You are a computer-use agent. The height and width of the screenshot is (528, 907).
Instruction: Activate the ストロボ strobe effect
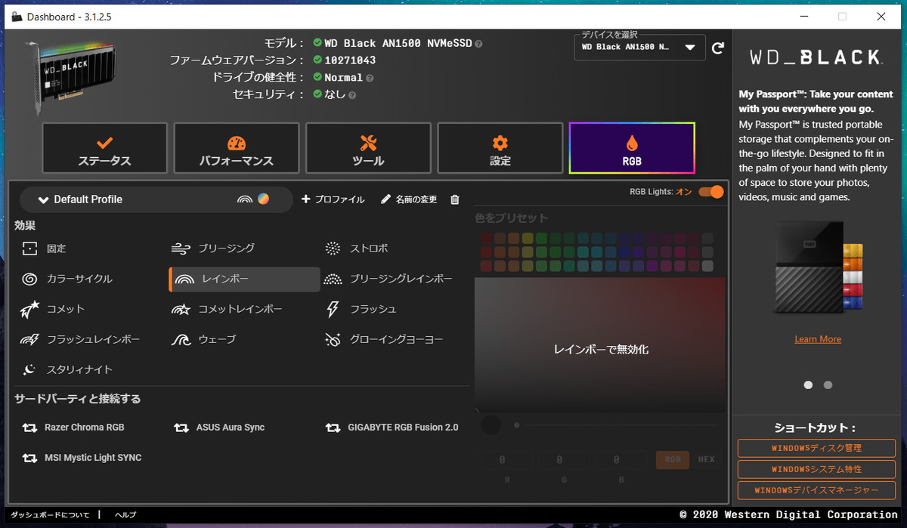[x=357, y=249]
